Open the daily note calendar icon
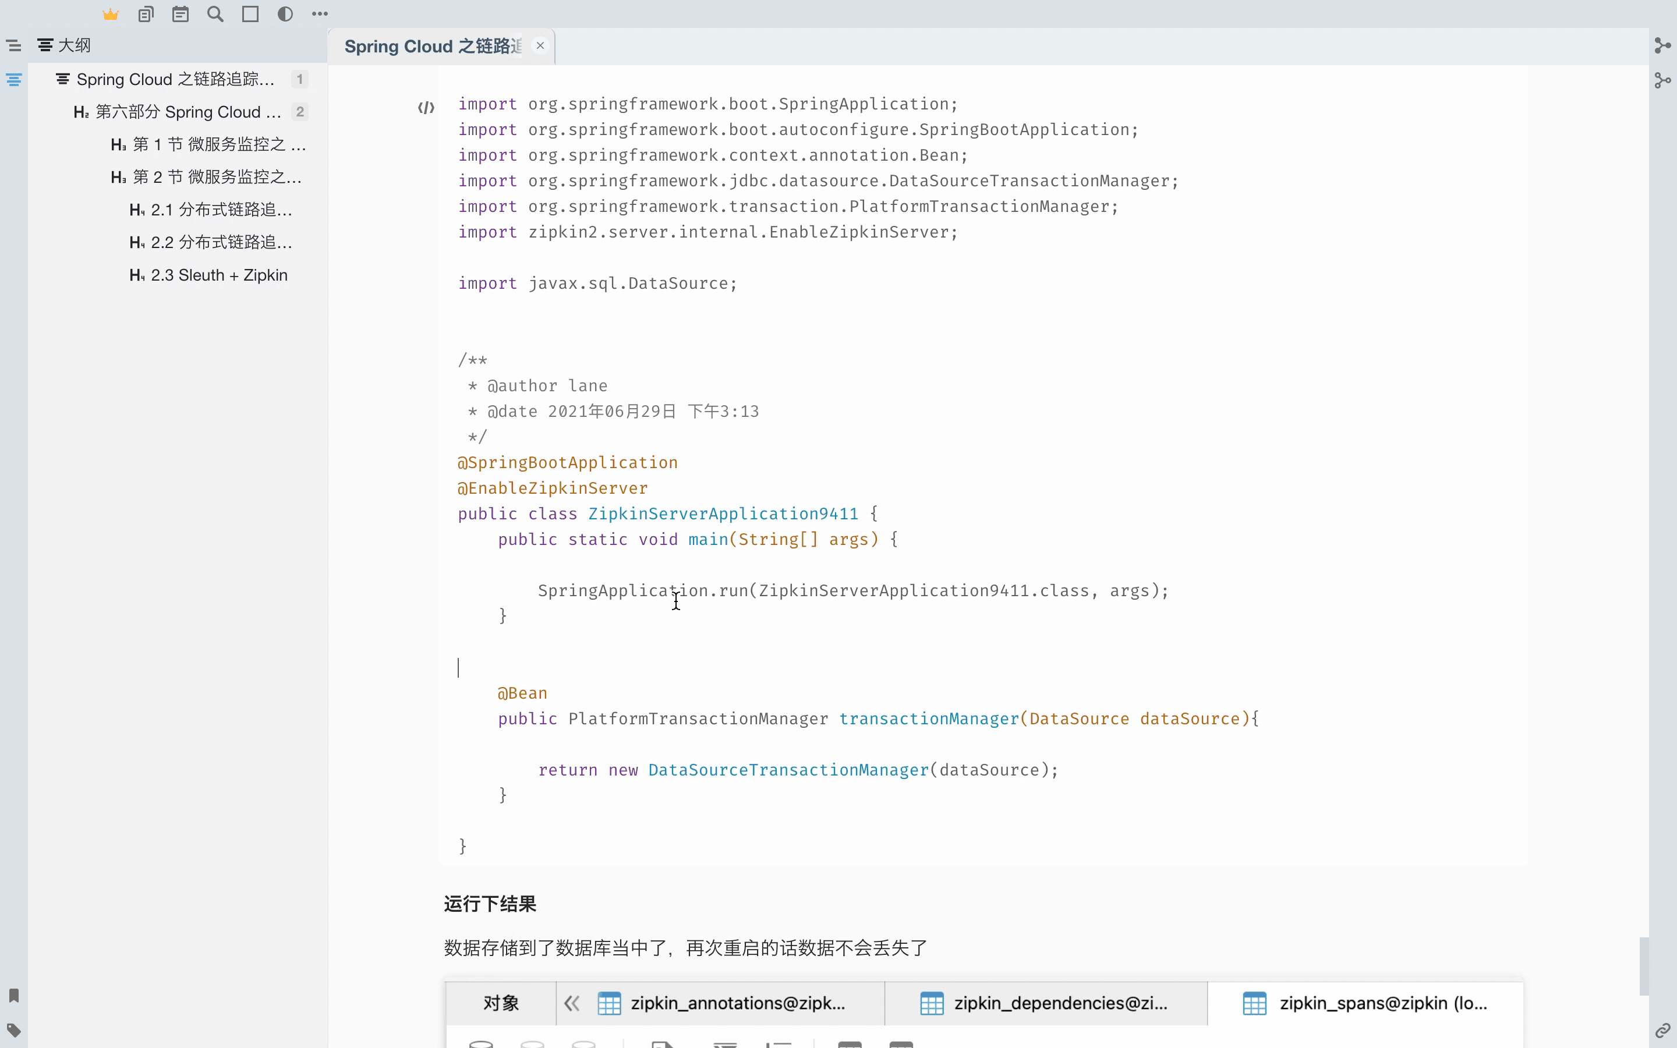The width and height of the screenshot is (1677, 1048). pyautogui.click(x=180, y=14)
